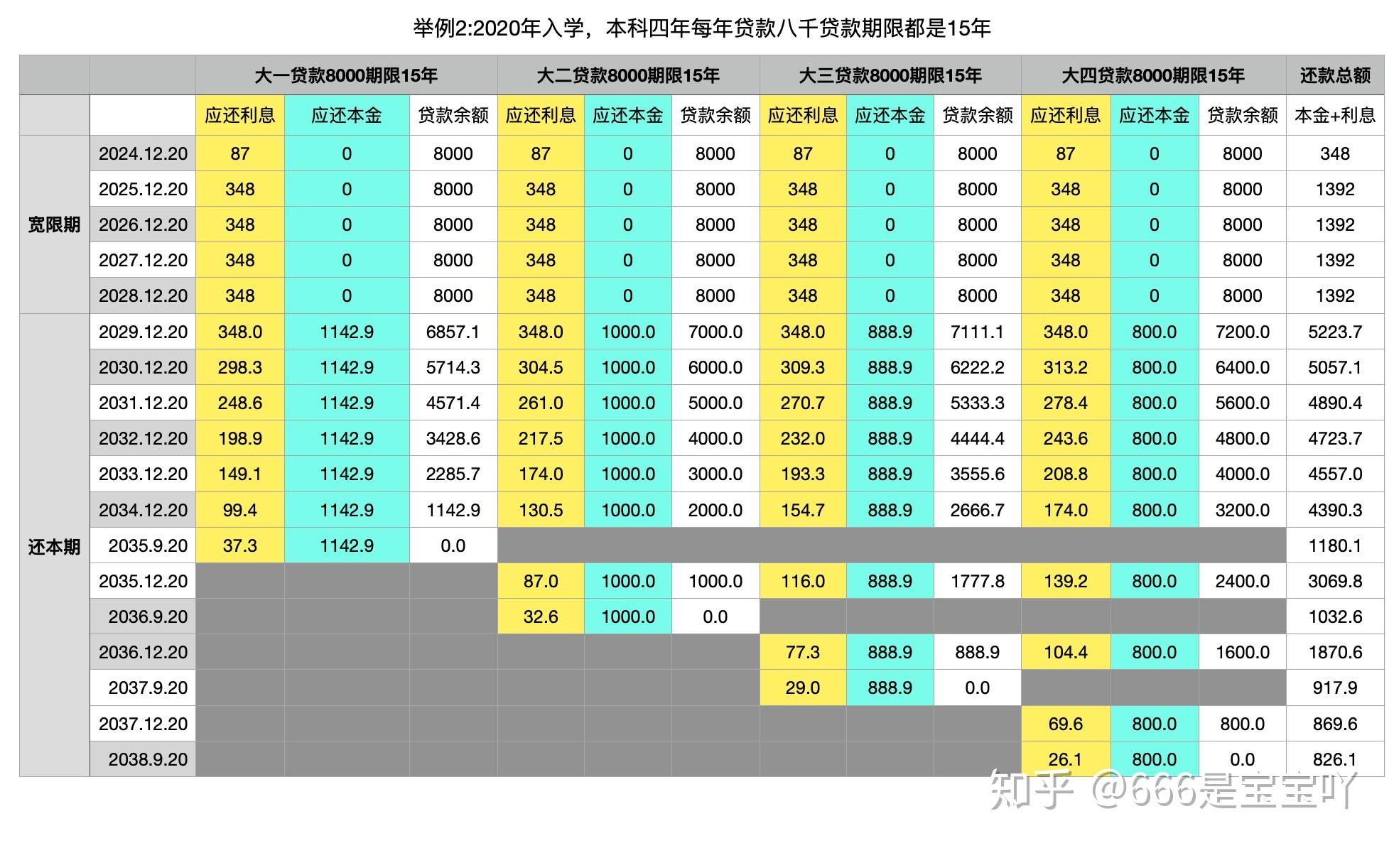Select total repayment cell 5223.7
Viewport: 1394px width, 848px height.
point(1335,332)
